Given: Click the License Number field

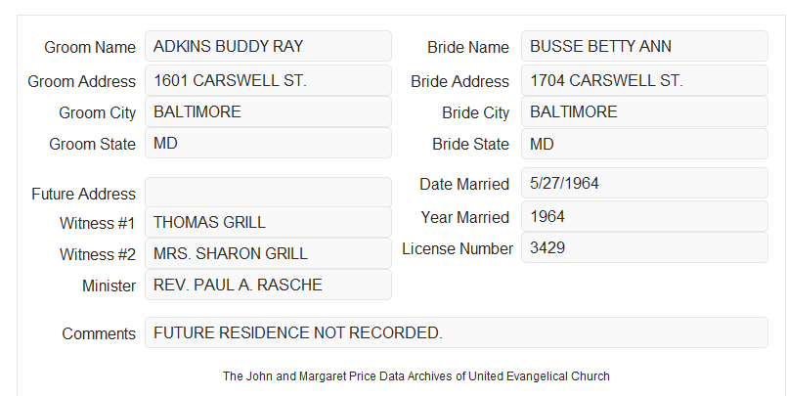Looking at the screenshot, I should pyautogui.click(x=644, y=247).
